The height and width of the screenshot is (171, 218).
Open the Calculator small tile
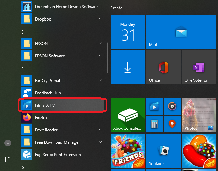pos(154,124)
